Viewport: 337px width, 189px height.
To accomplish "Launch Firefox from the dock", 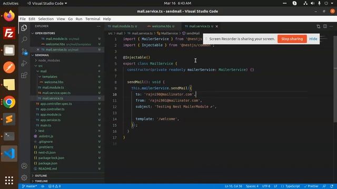I will [9, 16].
